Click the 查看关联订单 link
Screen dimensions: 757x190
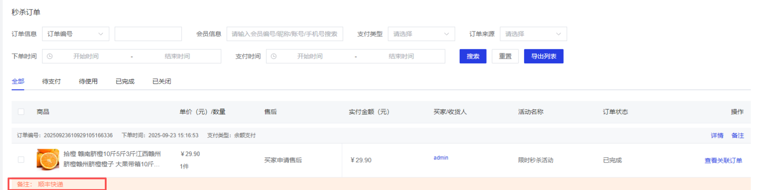tap(723, 161)
